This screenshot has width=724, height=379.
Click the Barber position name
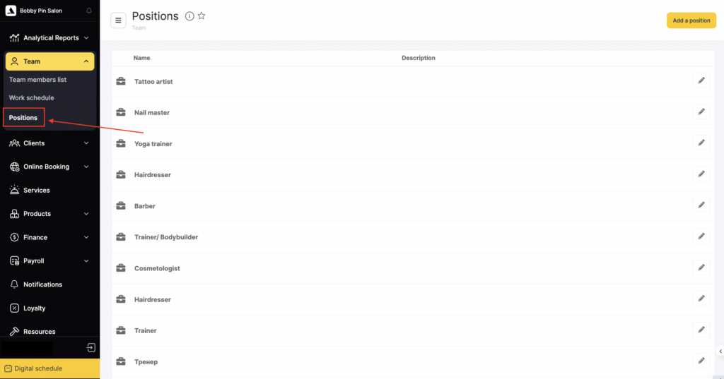145,205
